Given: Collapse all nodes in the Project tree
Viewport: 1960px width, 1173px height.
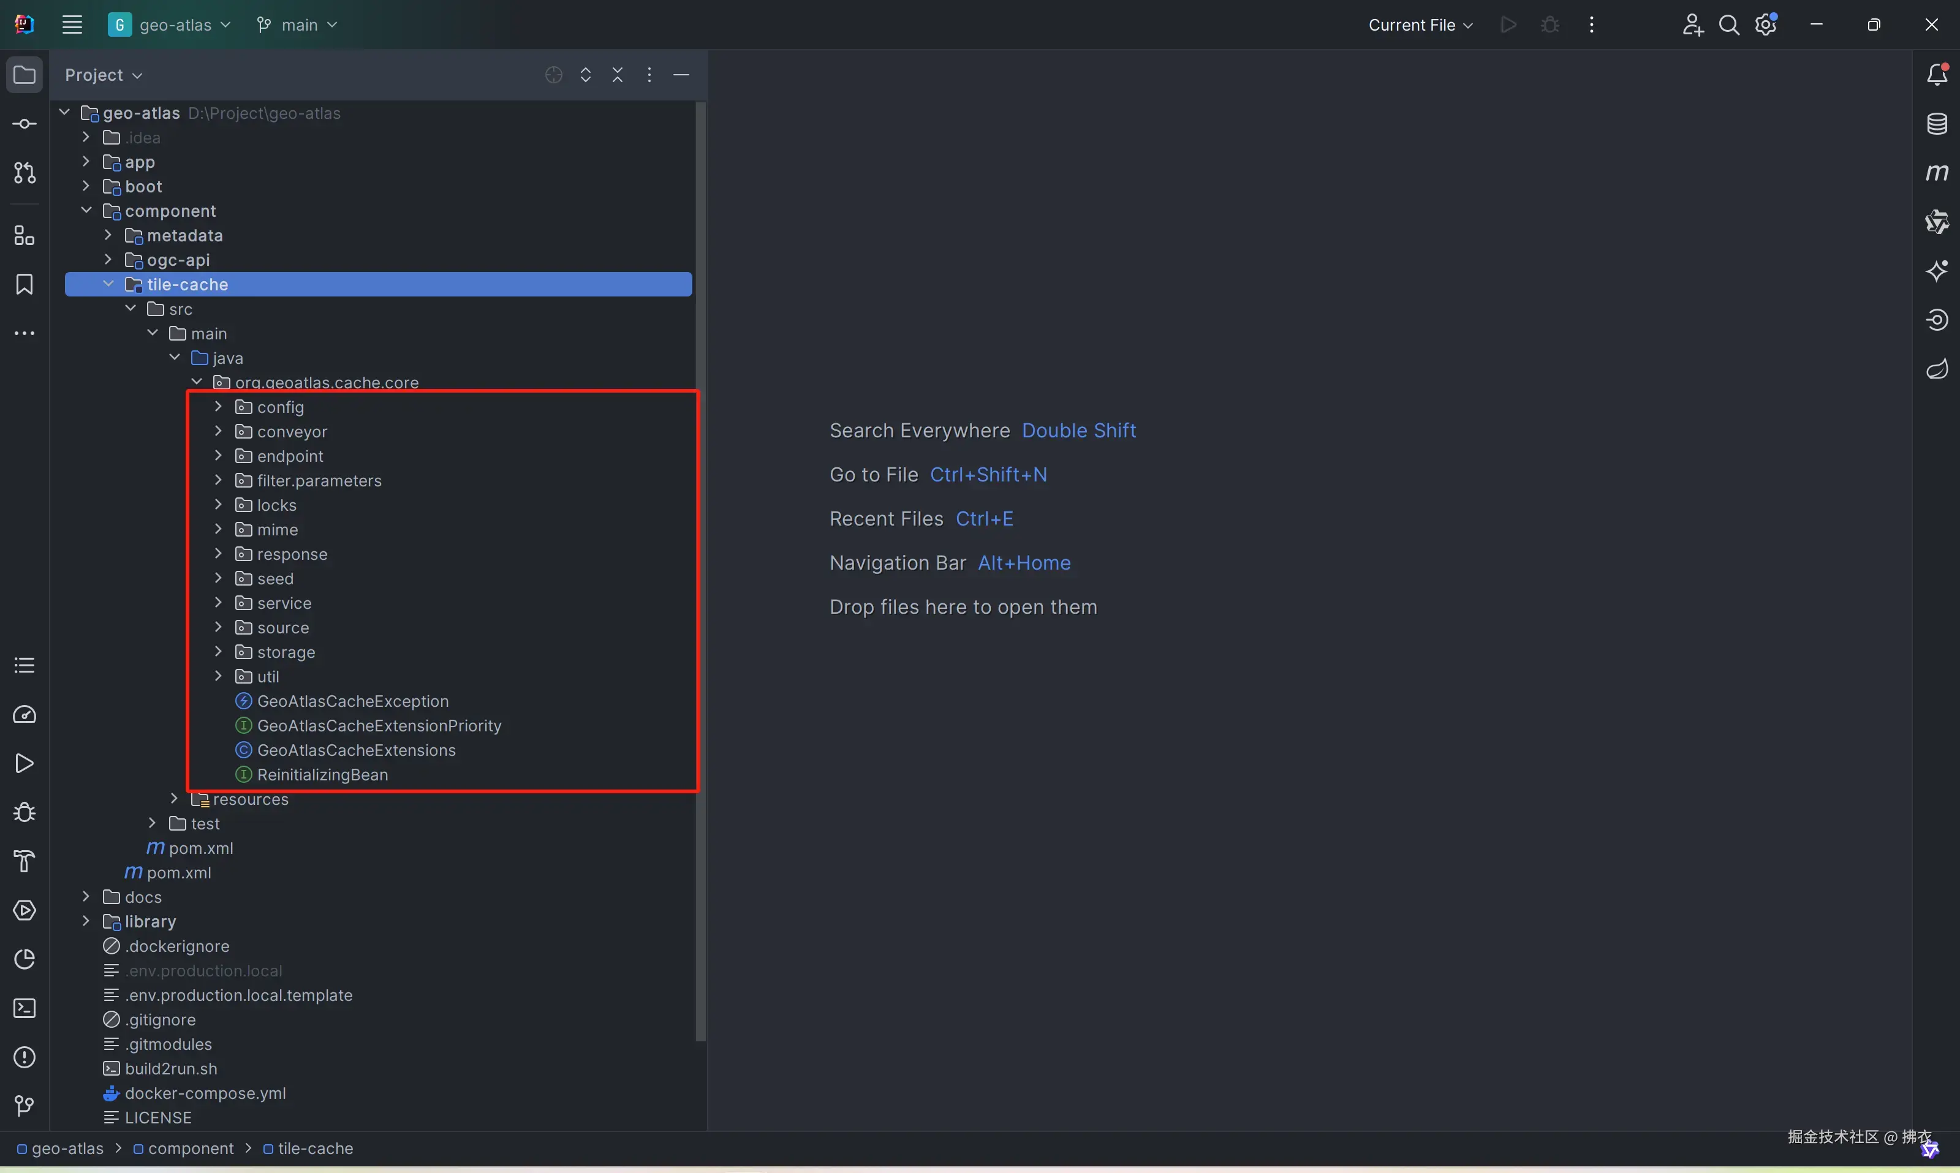Looking at the screenshot, I should (618, 75).
